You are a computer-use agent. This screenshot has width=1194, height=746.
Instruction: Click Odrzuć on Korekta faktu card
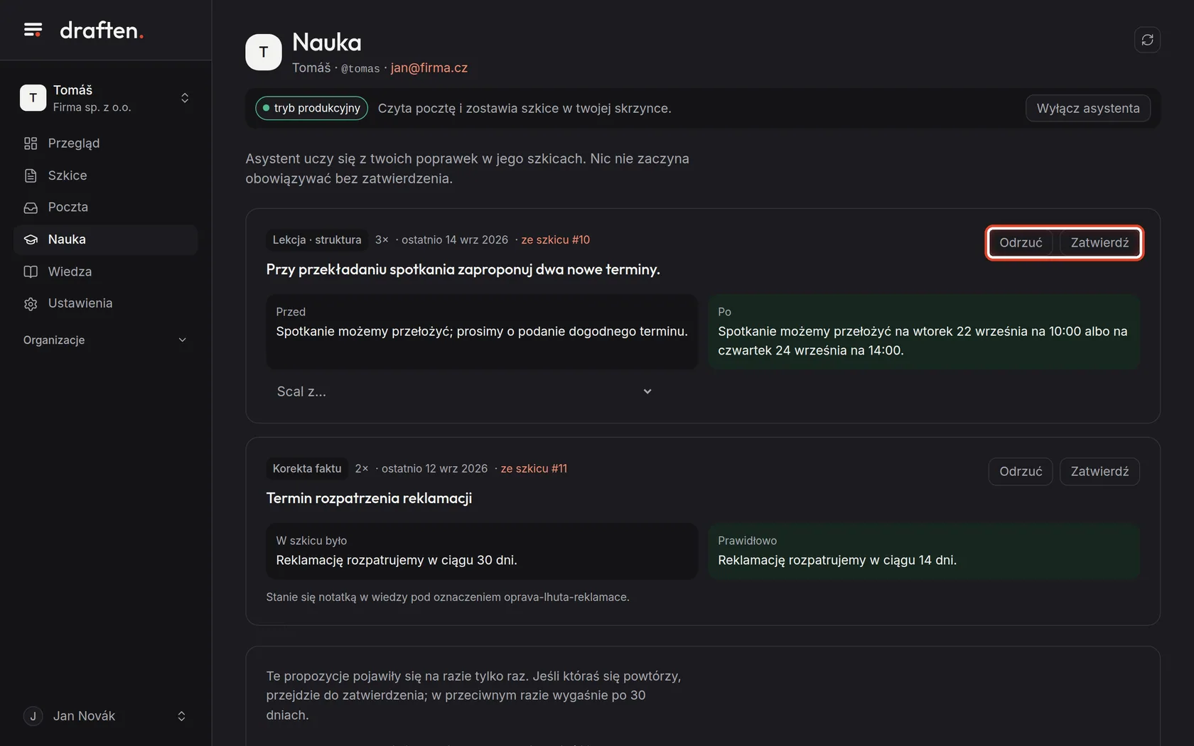pyautogui.click(x=1021, y=472)
